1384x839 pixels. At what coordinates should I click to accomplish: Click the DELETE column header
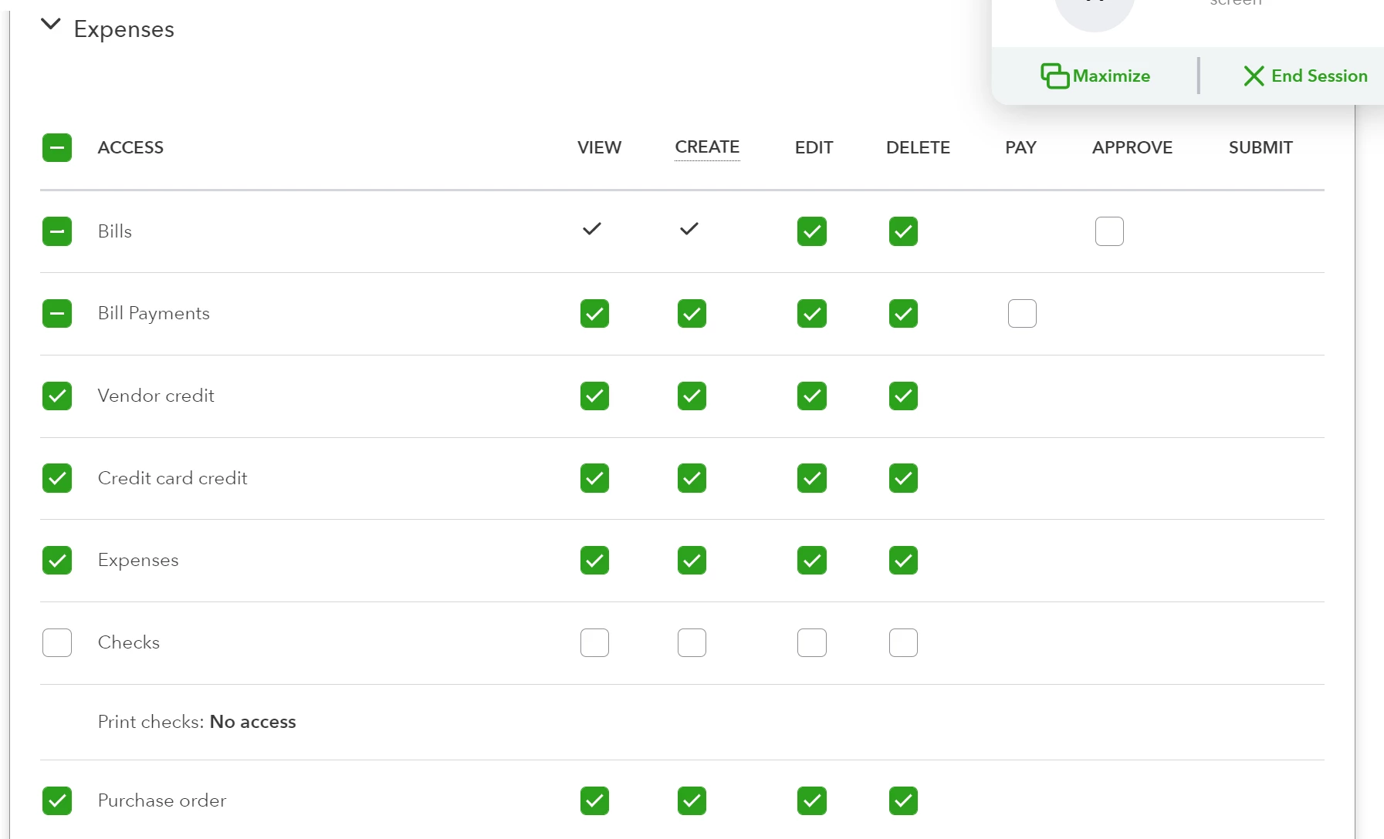point(918,147)
